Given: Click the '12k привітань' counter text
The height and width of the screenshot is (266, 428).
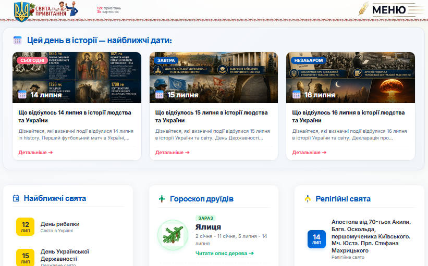Looking at the screenshot, I should 109,8.
